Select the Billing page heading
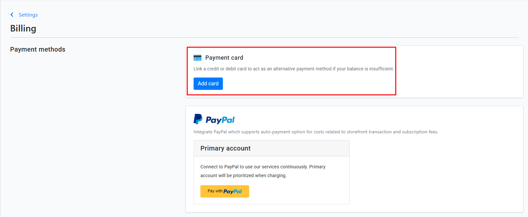Viewport: 528px width, 217px height. (x=23, y=29)
